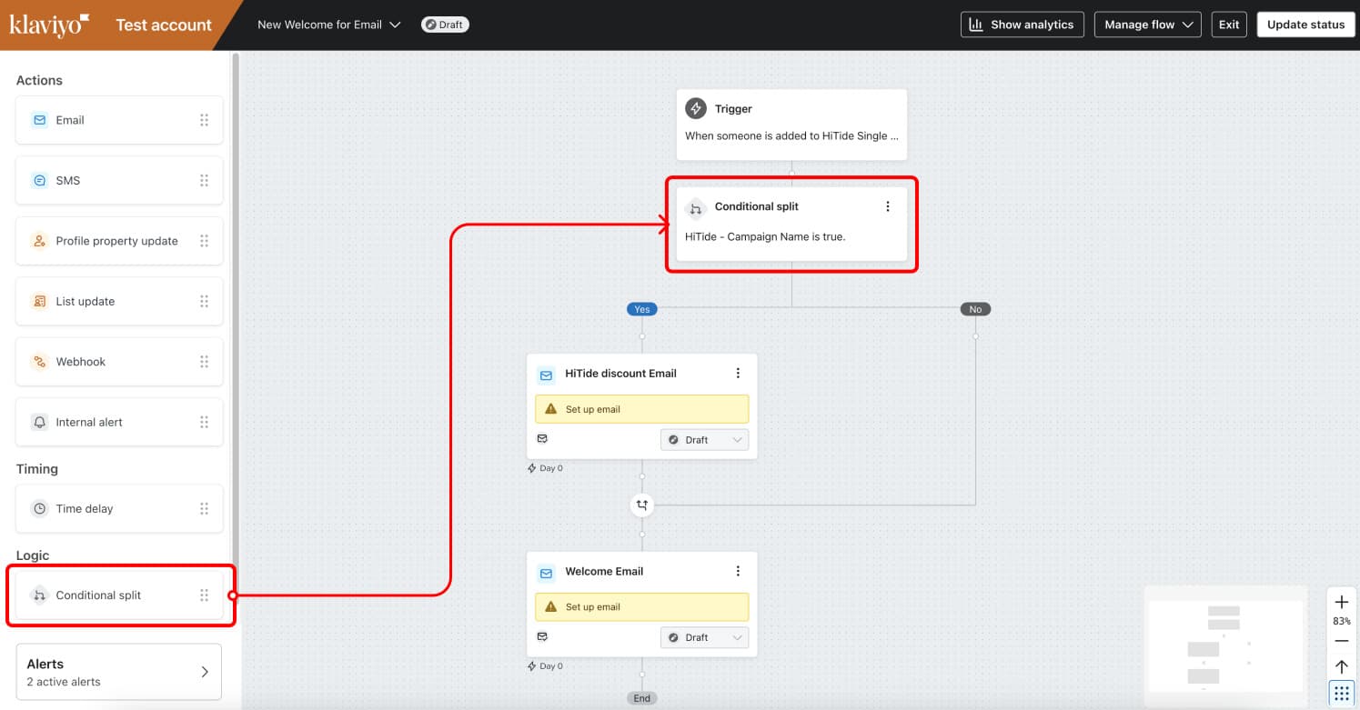
Task: Open the HiTide discount Email options menu
Action: pos(738,373)
